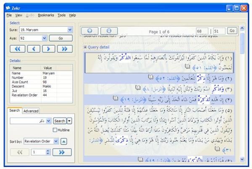
Task: Select Descent row in Details table
Action: click(41, 86)
